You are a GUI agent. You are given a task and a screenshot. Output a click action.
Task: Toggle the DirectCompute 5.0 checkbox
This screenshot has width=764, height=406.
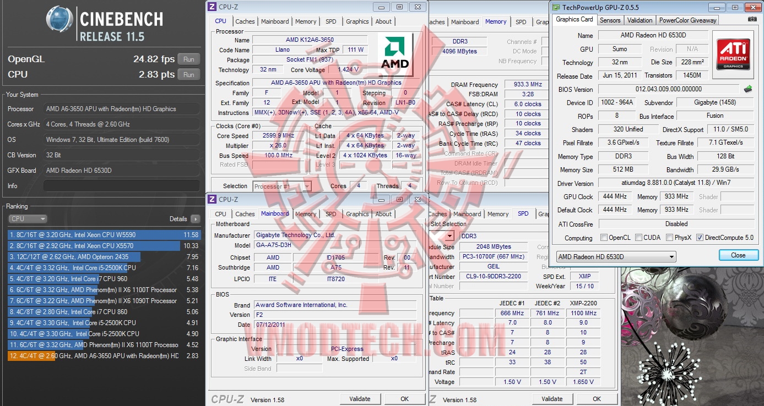pos(700,238)
